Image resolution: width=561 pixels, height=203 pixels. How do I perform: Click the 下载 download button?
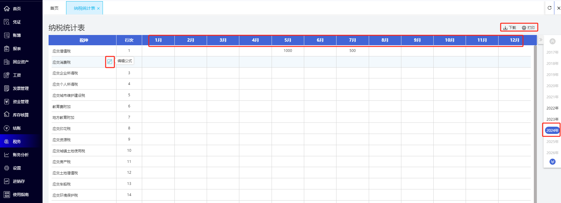(x=510, y=28)
